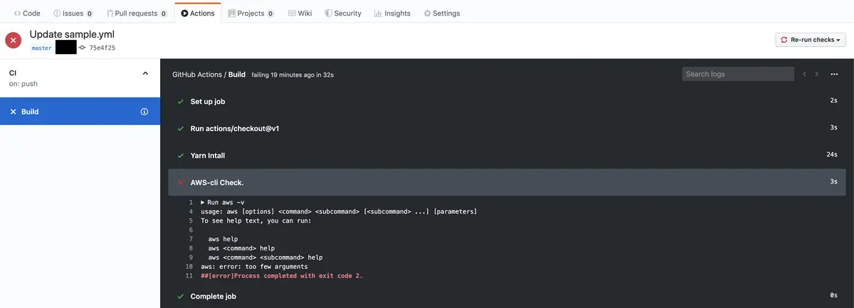
Task: Open commit 75e4f25 link
Action: tap(102, 48)
